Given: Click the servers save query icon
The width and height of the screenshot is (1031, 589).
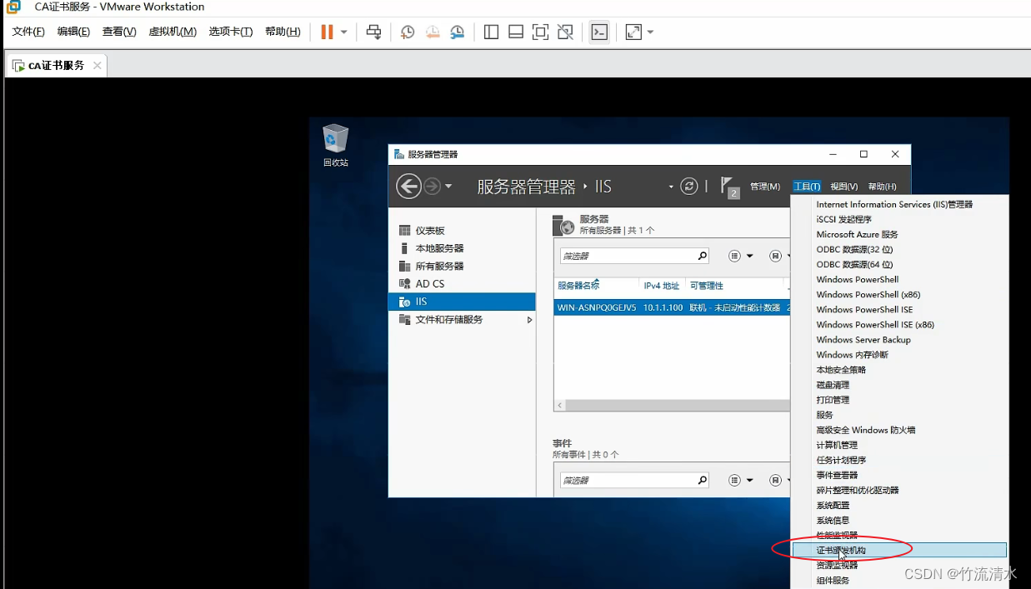Looking at the screenshot, I should 776,256.
